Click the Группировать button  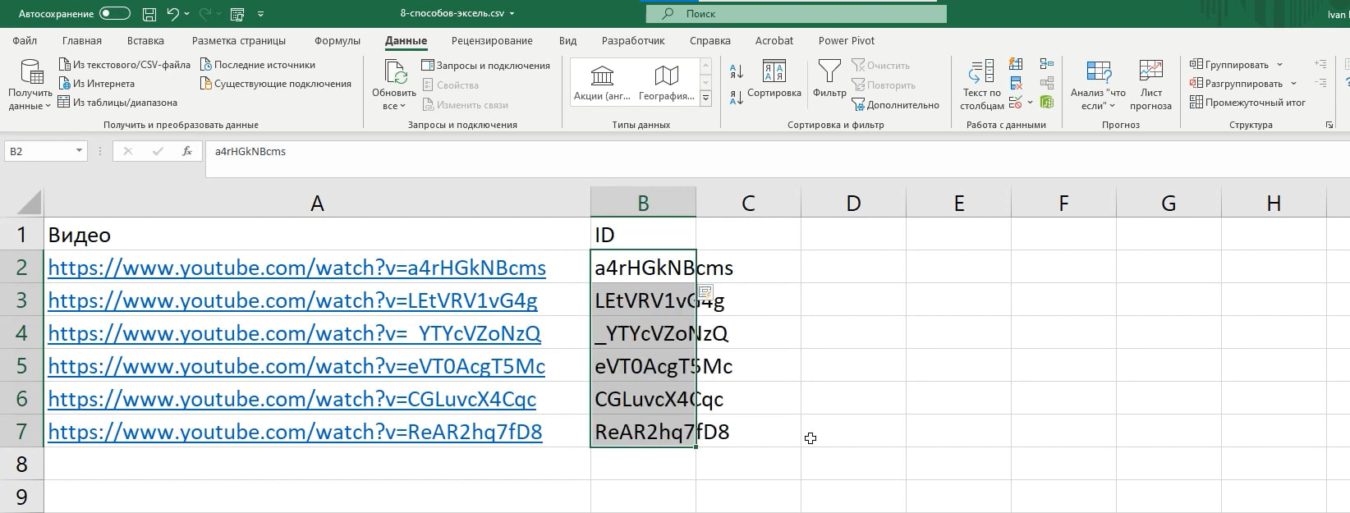(1229, 64)
